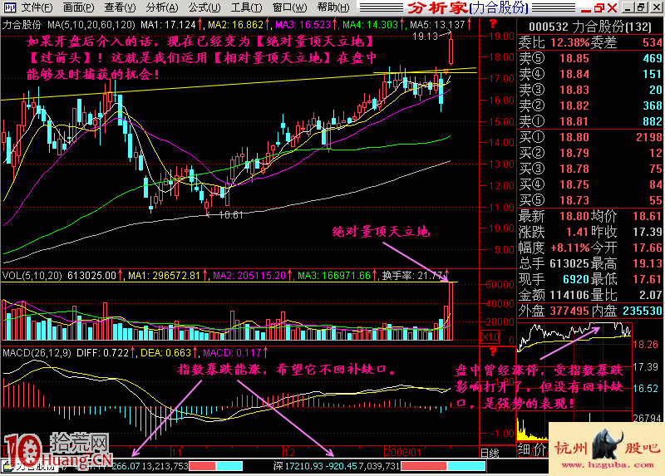Open the 画面(P) menu
The image size is (665, 476).
[x=78, y=7]
